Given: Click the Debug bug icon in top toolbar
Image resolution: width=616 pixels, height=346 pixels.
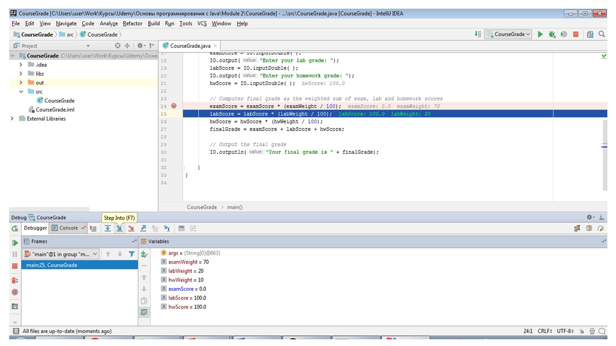Looking at the screenshot, I should 552,34.
